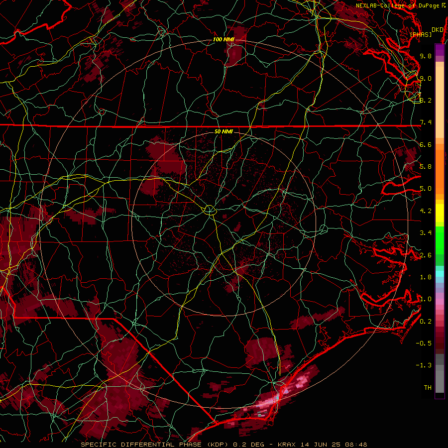Click the 0.2 scale value
Image resolution: width=448 pixels, height=448 pixels.
tap(426, 321)
